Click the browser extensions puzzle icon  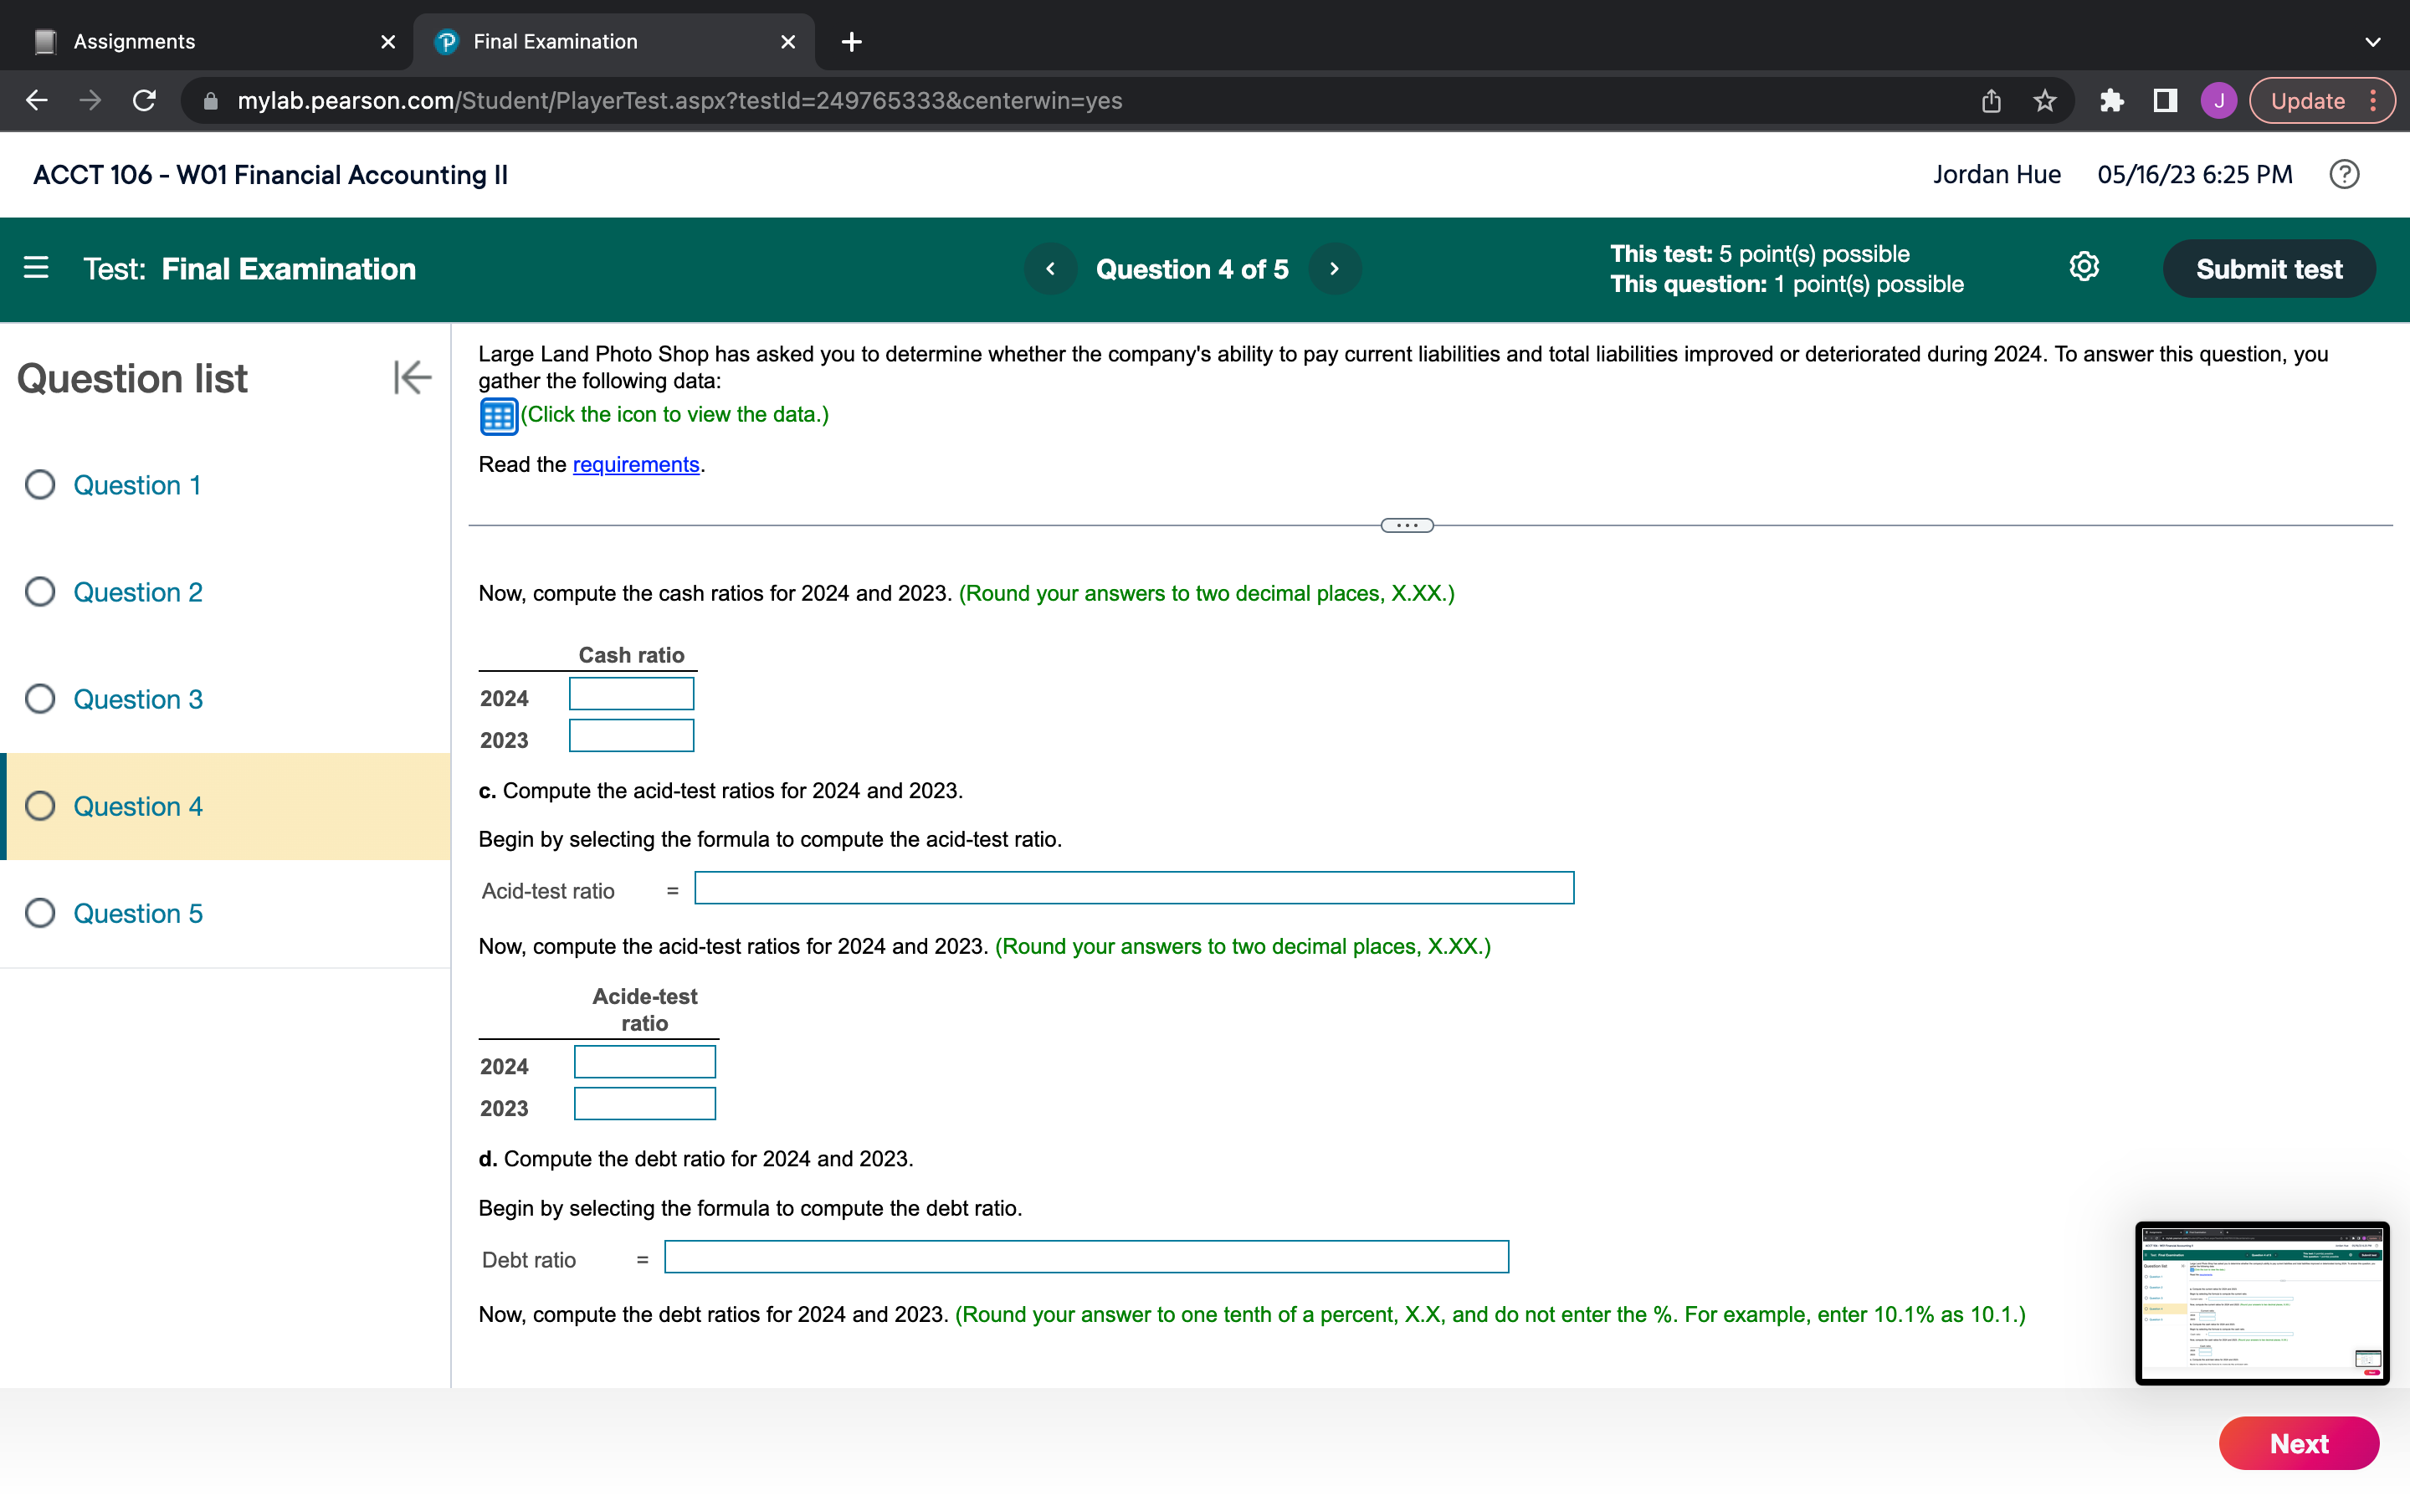point(2110,100)
